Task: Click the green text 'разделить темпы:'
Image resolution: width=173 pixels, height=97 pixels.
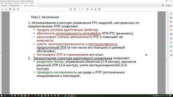Action: 51,62
